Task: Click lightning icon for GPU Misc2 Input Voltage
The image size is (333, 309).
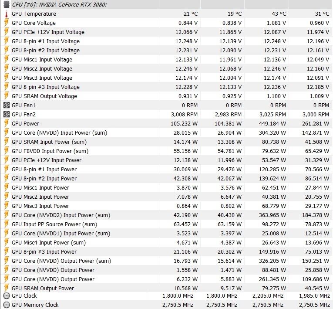Action: point(7,69)
